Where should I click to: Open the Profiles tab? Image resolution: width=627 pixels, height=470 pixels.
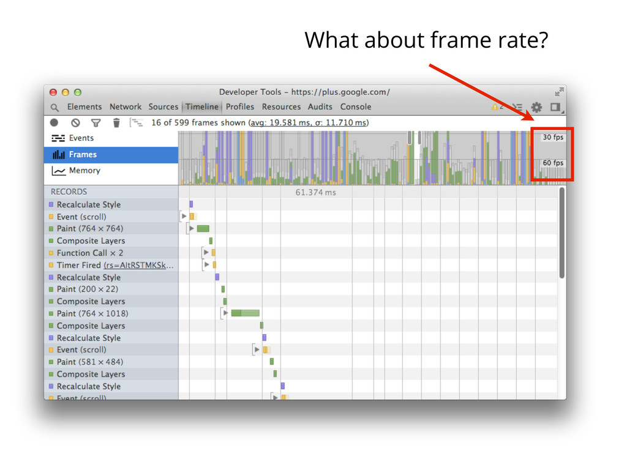(239, 107)
